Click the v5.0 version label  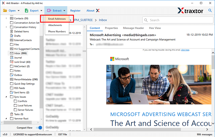pyautogui.click(x=5, y=134)
